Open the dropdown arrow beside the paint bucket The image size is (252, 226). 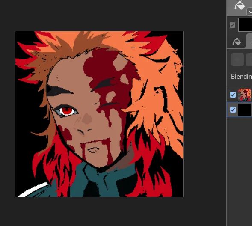click(x=249, y=12)
